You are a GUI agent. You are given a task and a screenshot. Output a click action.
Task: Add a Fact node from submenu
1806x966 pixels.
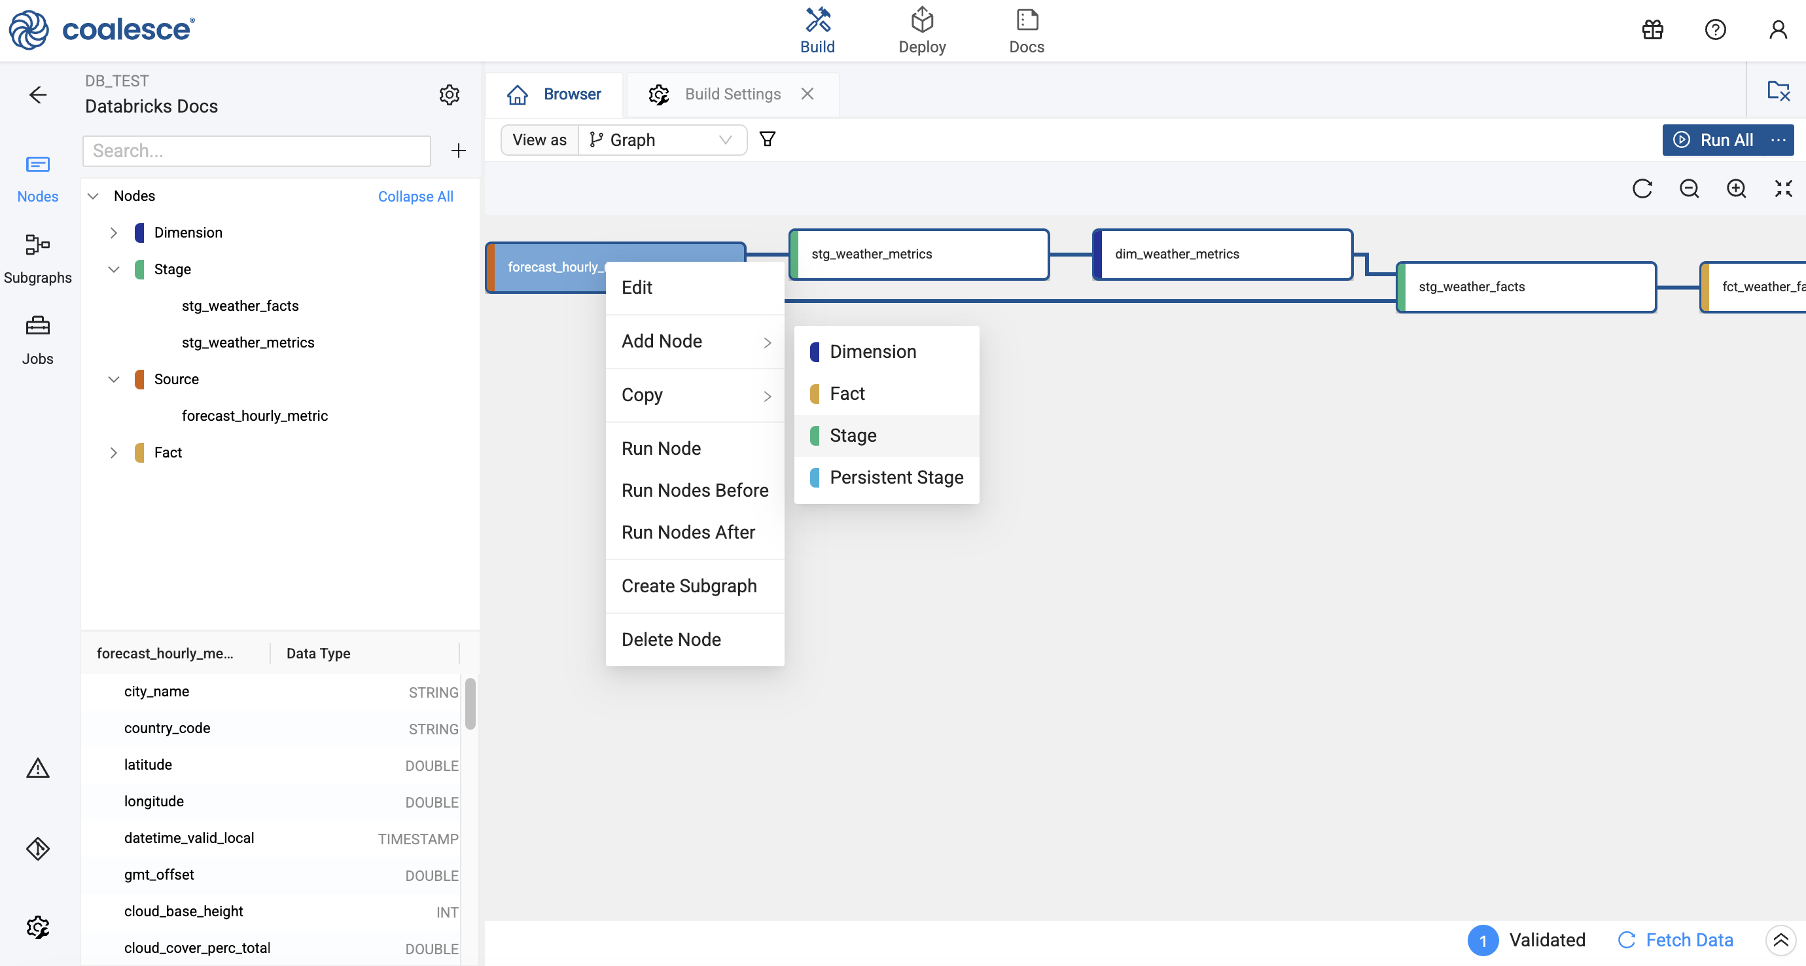pos(886,394)
